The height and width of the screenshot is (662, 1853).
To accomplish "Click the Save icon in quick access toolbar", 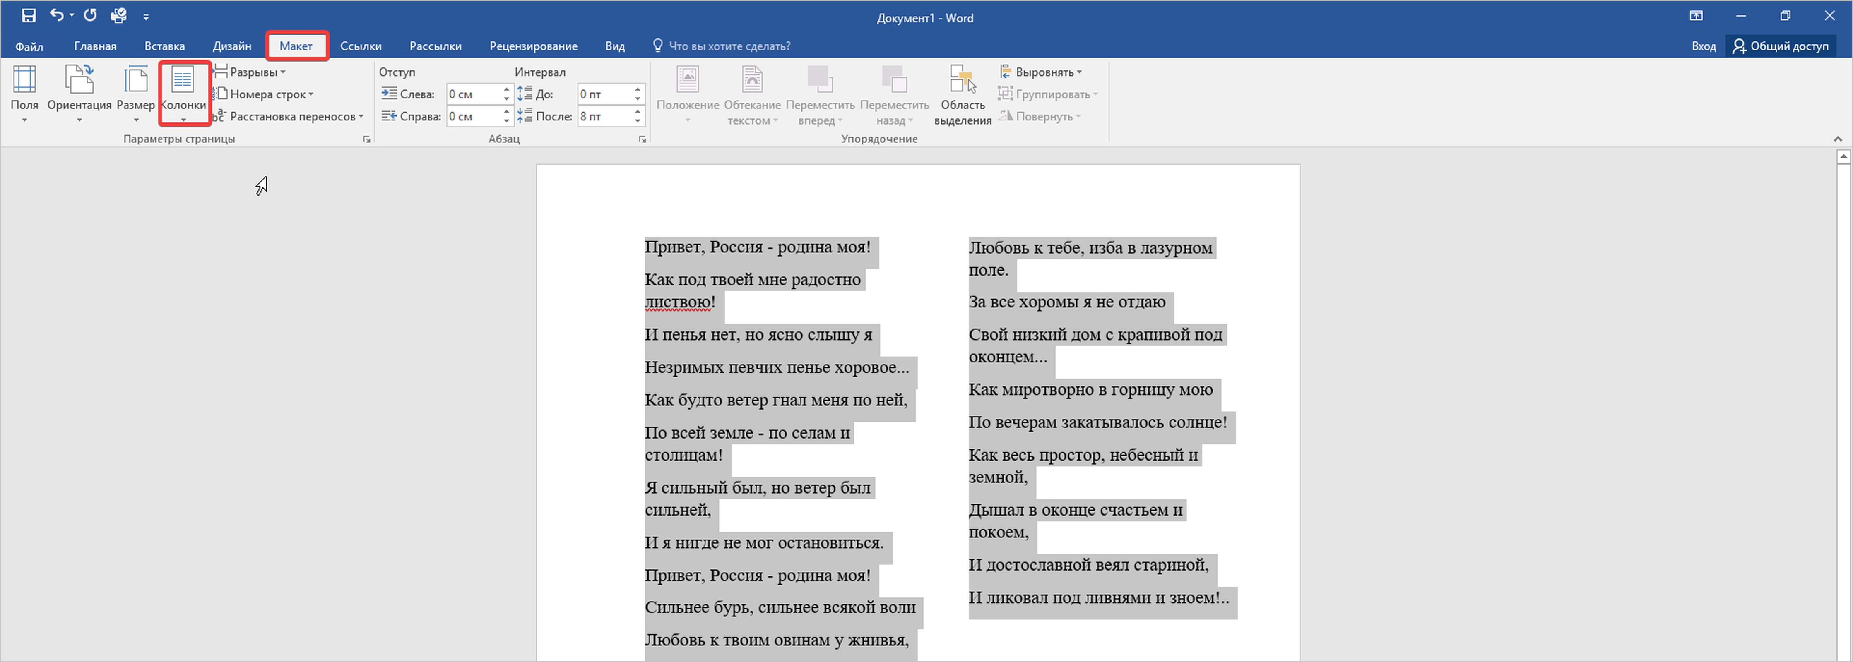I will coord(29,16).
